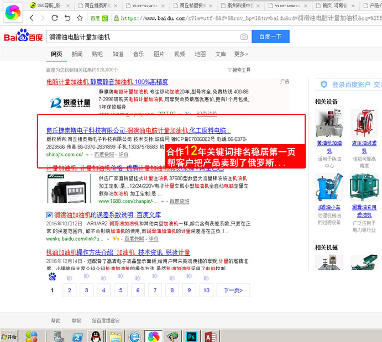Open the file explorer folder taskbar icon

coord(116,337)
